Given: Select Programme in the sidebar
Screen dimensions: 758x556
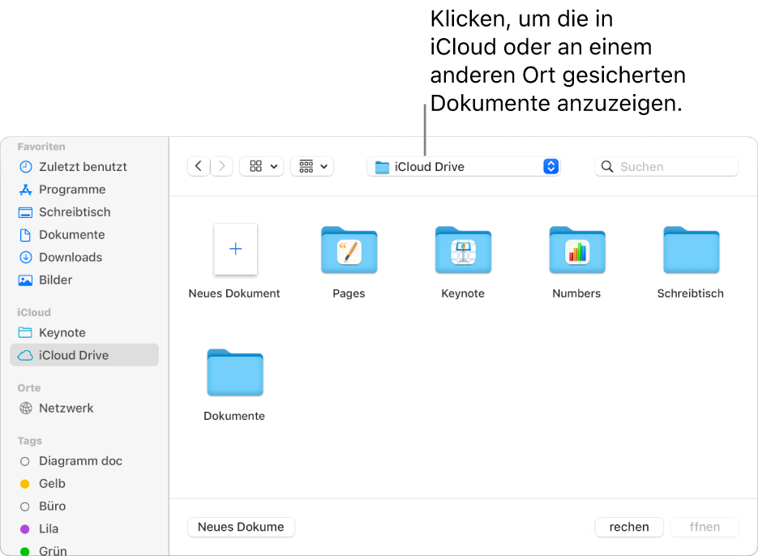Looking at the screenshot, I should [x=84, y=190].
